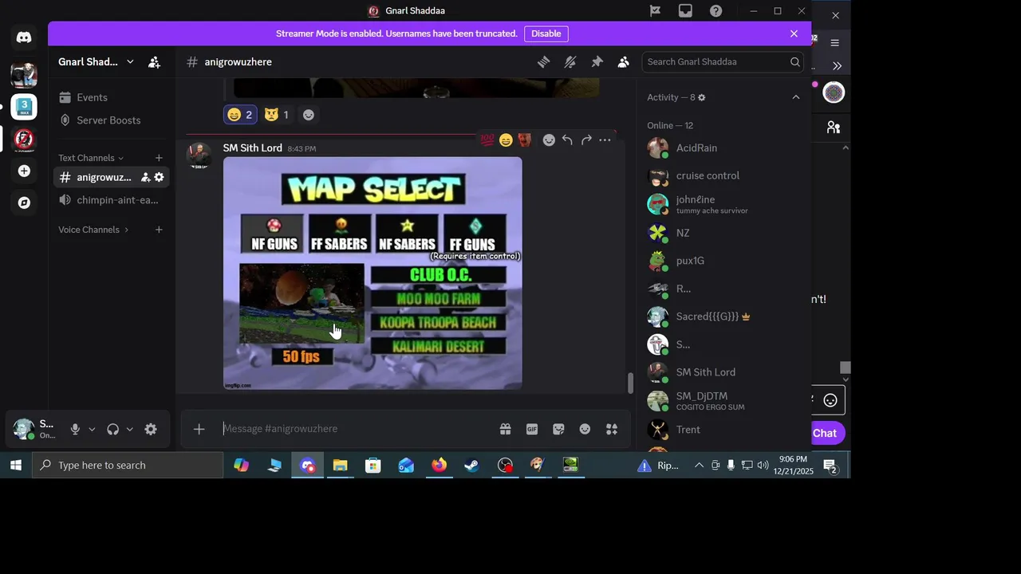
Task: Create a new voice channel plus
Action: [x=159, y=230]
